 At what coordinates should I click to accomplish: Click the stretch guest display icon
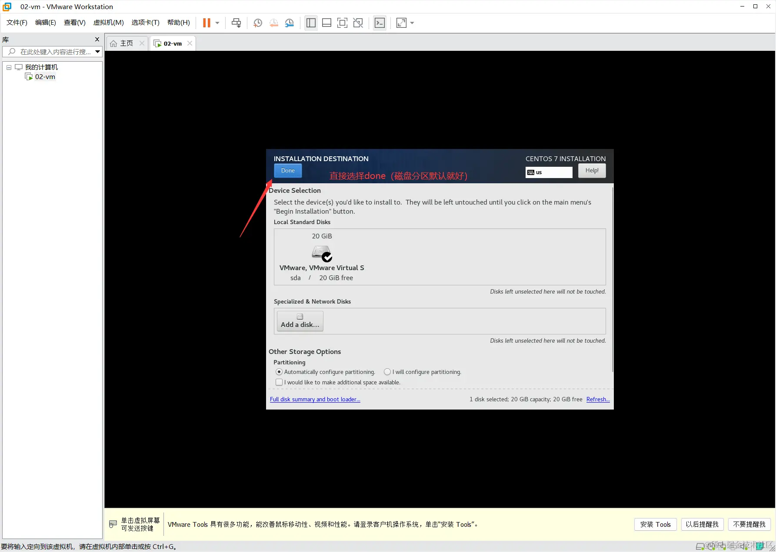(x=401, y=23)
